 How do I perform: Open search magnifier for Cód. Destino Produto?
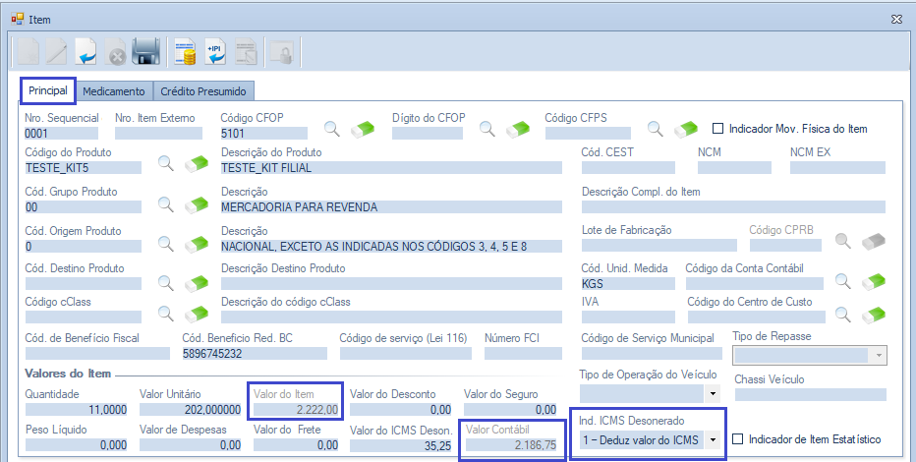[x=166, y=283]
